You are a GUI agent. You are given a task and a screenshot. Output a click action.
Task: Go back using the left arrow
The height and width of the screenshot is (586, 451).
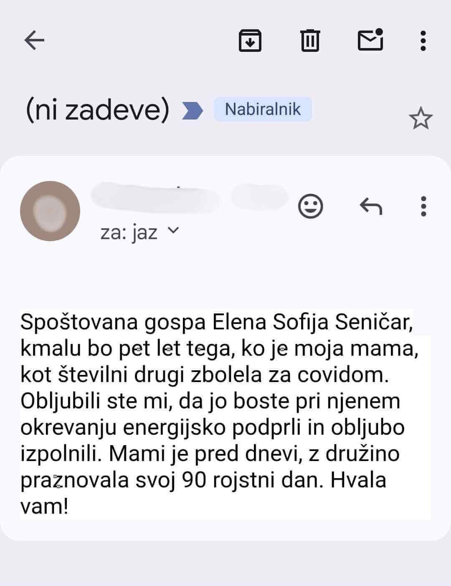(34, 41)
